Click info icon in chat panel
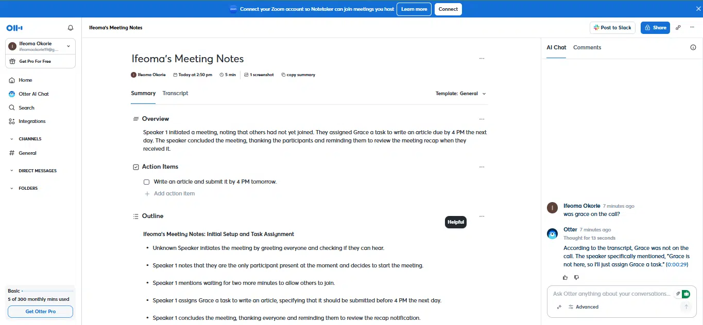This screenshot has height=325, width=703. click(693, 47)
